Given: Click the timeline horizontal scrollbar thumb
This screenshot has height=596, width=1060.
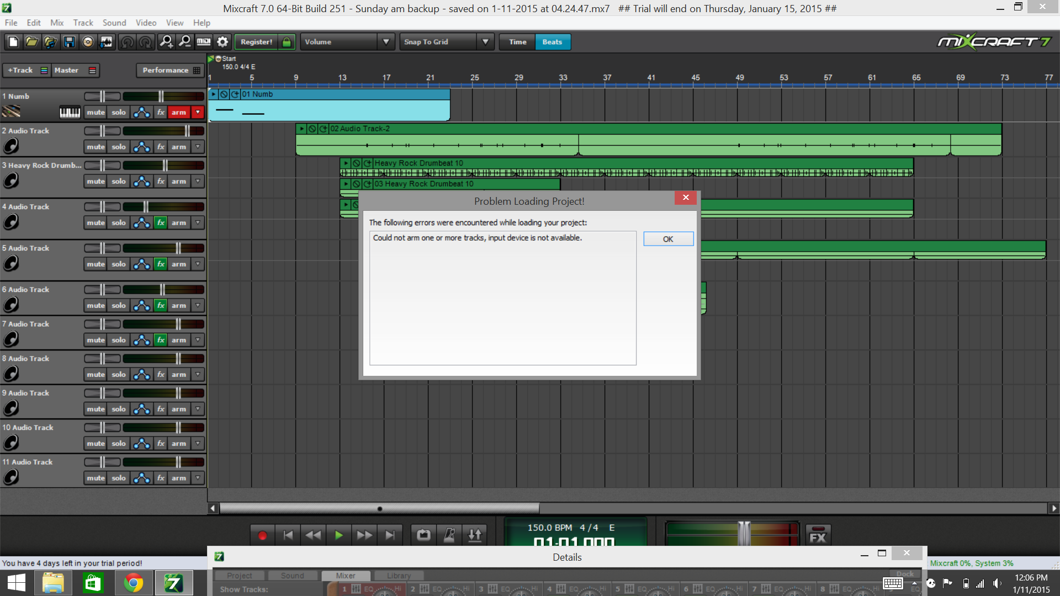Looking at the screenshot, I should tap(379, 508).
